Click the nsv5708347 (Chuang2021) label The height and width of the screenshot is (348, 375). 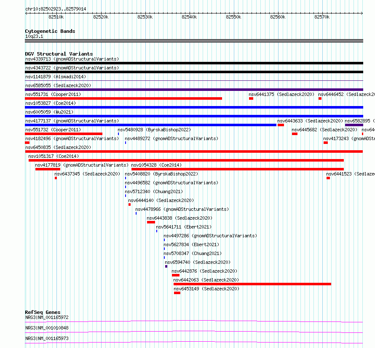coord(193,253)
